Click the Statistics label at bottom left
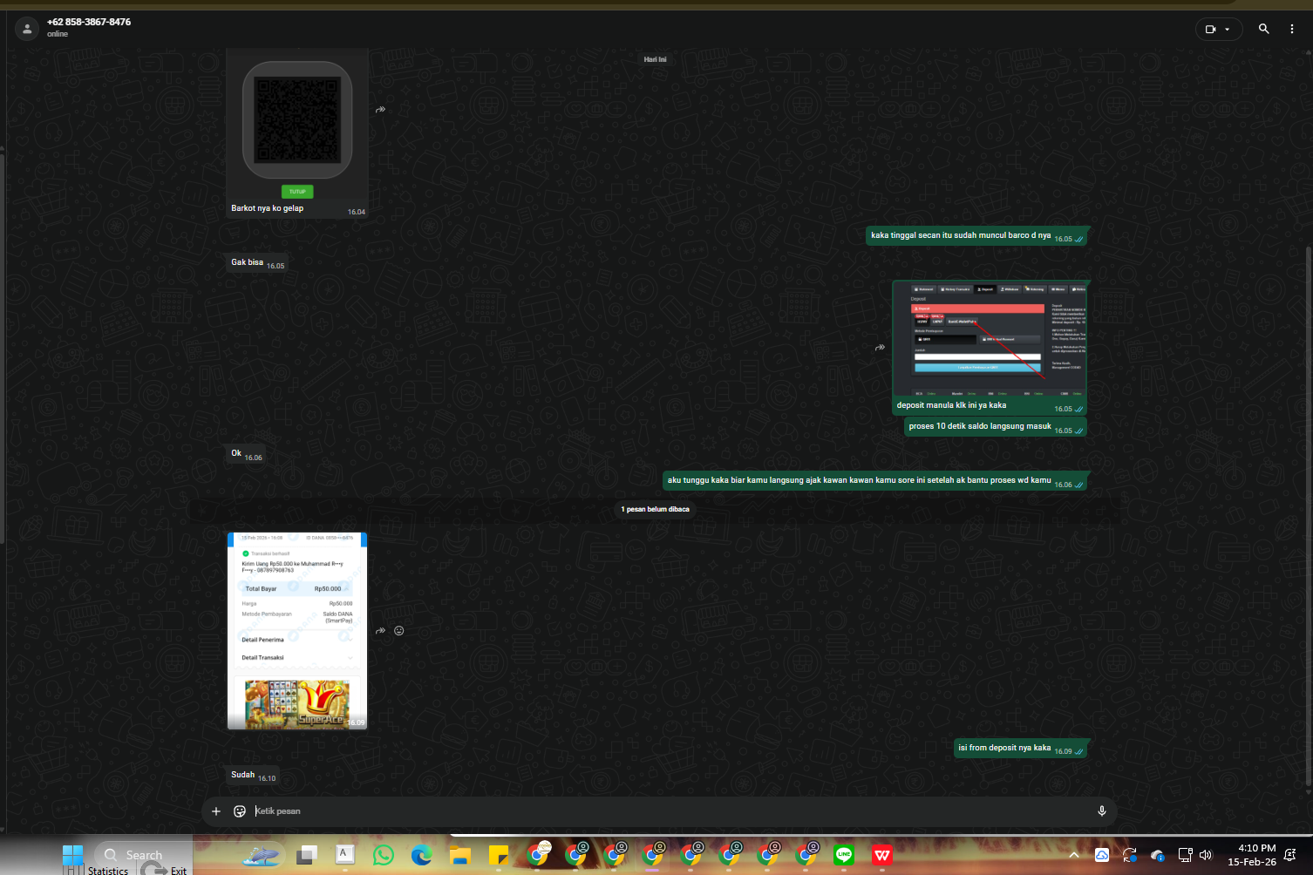Viewport: 1313px width, 875px height. click(x=108, y=871)
